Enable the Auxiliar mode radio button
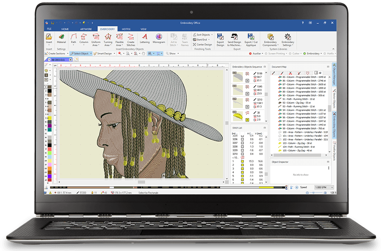Screen dimensions: 381x251 coord(249,54)
